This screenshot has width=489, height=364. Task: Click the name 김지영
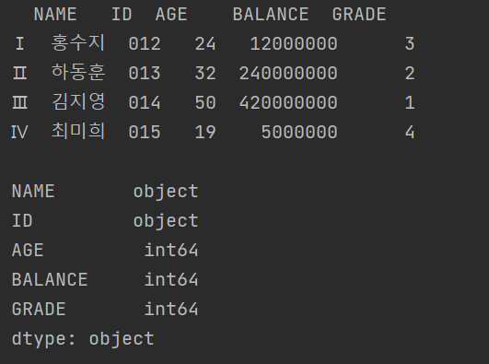point(78,102)
